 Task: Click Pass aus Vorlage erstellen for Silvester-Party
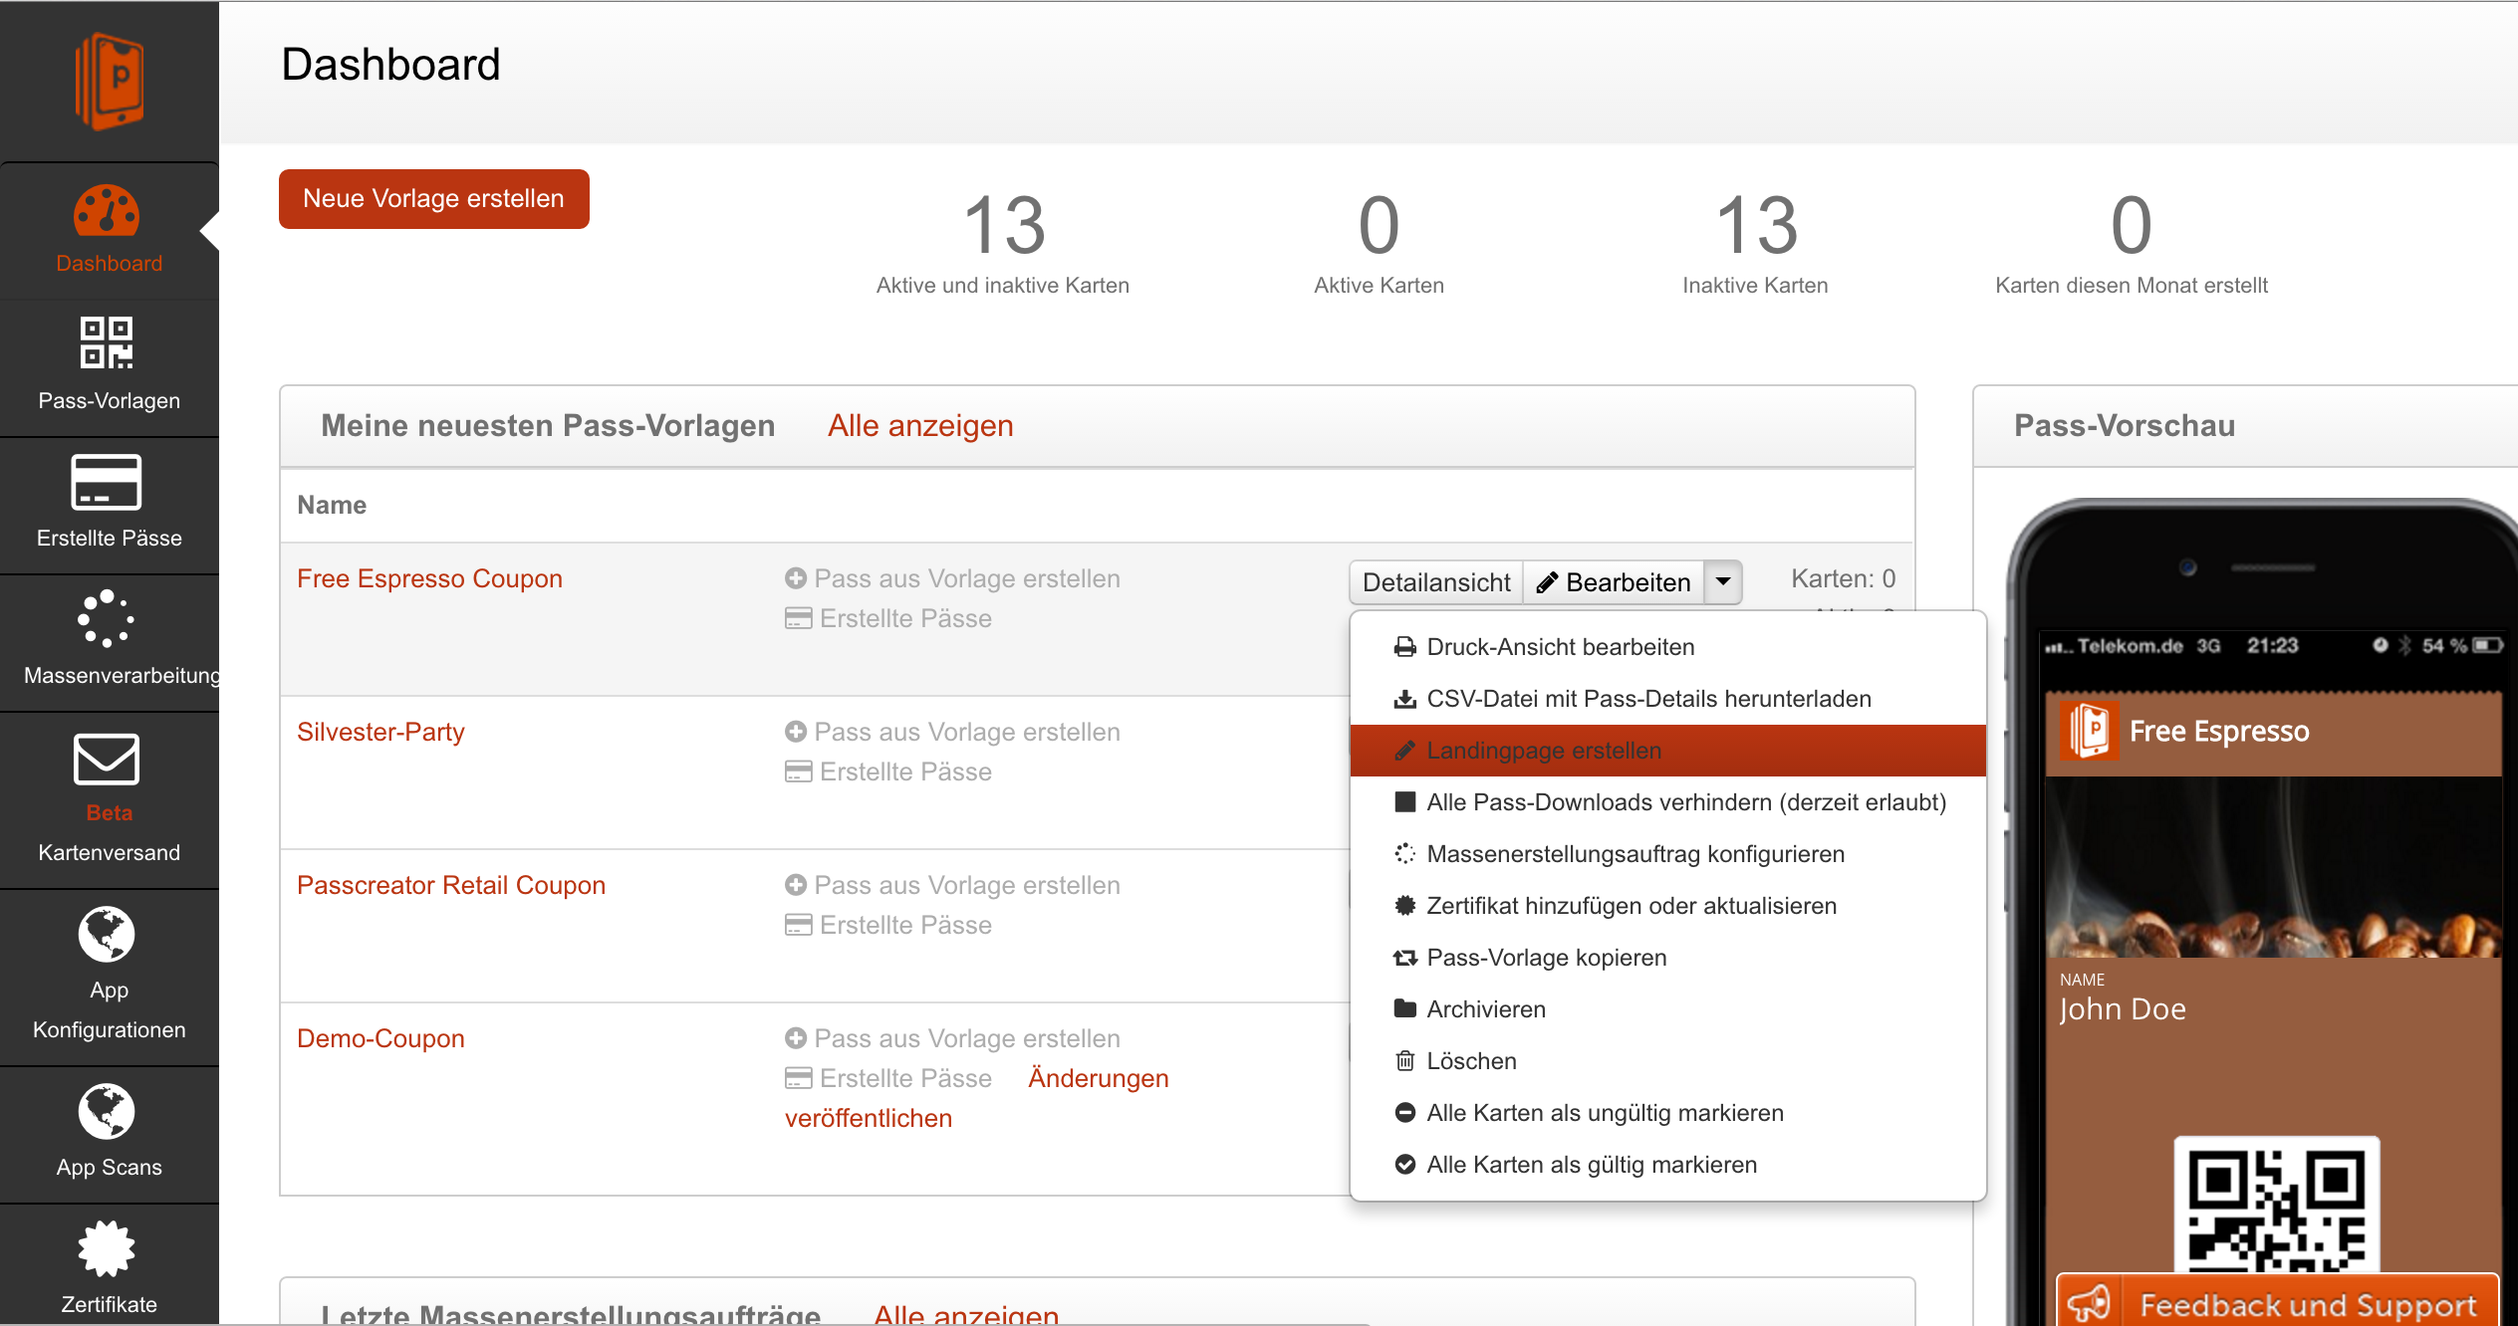click(952, 732)
